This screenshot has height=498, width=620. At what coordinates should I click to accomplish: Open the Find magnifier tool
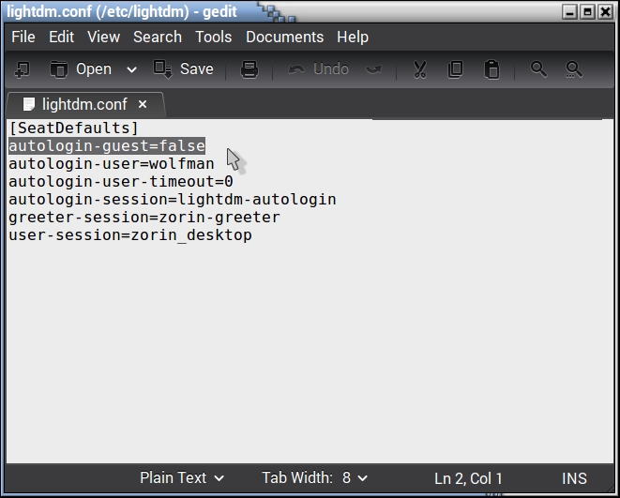click(x=538, y=69)
